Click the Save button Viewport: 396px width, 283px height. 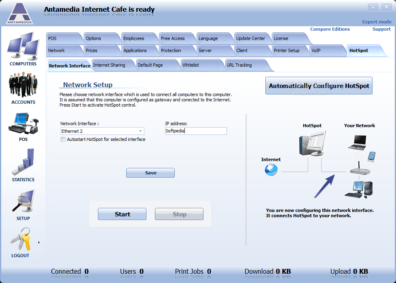150,173
